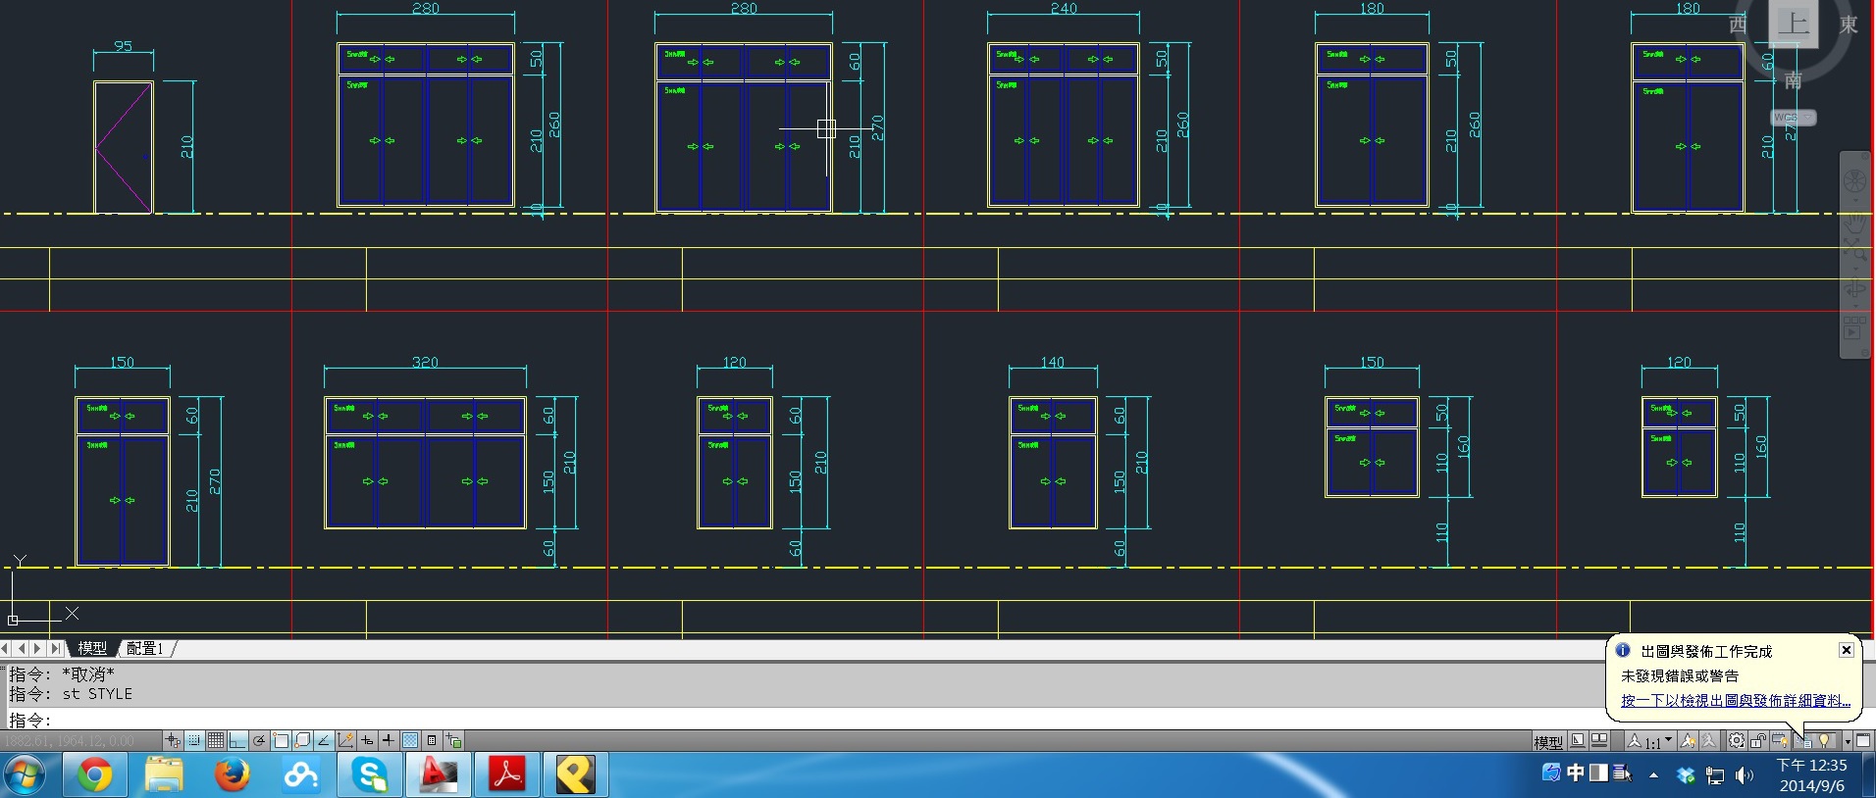Toggle Clean Screen icon
The image size is (1876, 798).
[1863, 741]
